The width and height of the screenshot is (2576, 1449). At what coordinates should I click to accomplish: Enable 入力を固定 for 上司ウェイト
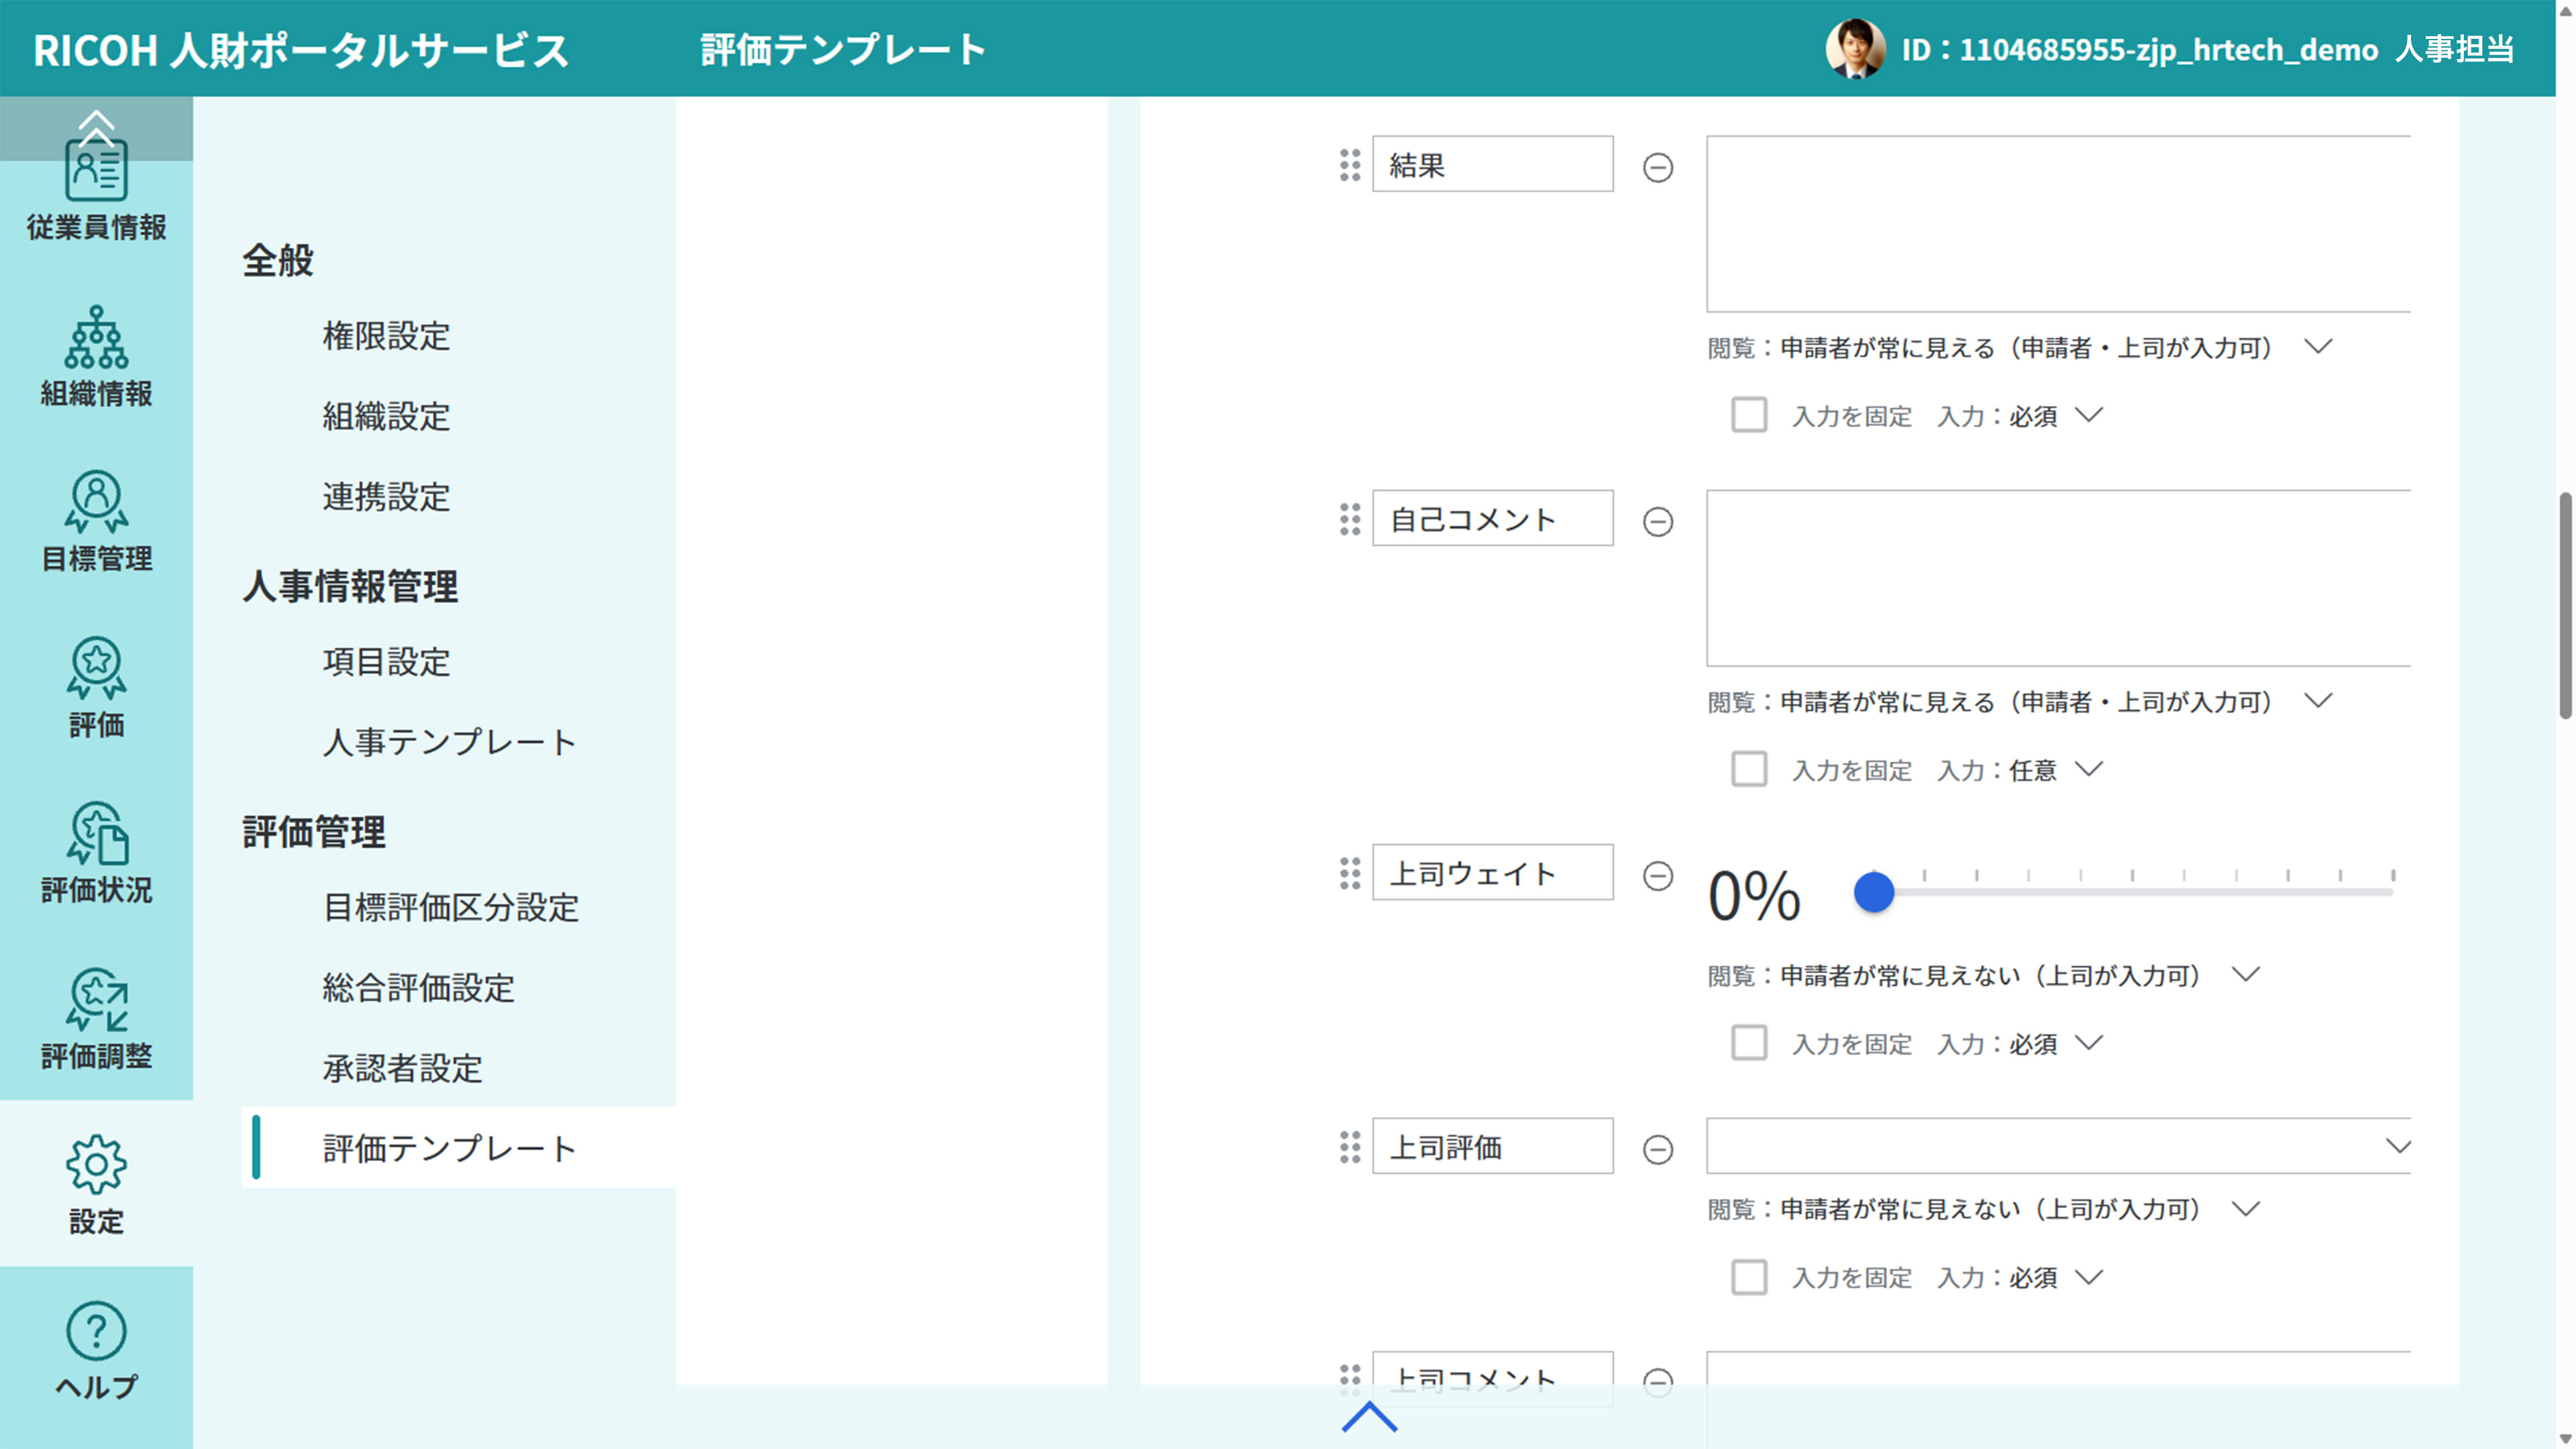pos(1750,1043)
